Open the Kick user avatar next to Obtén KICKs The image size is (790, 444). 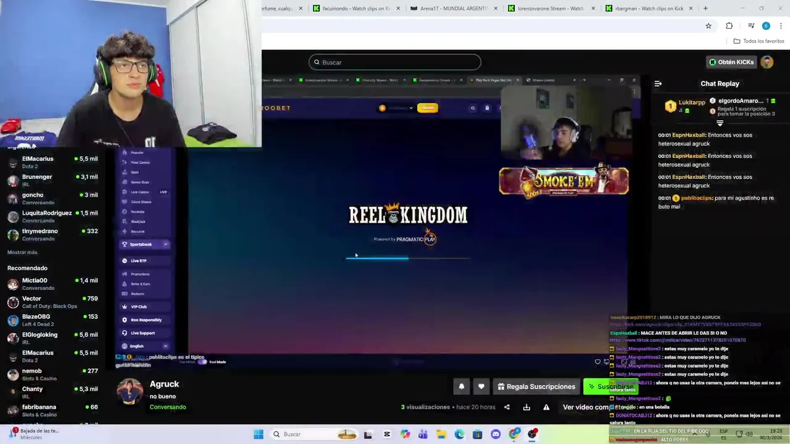767,62
